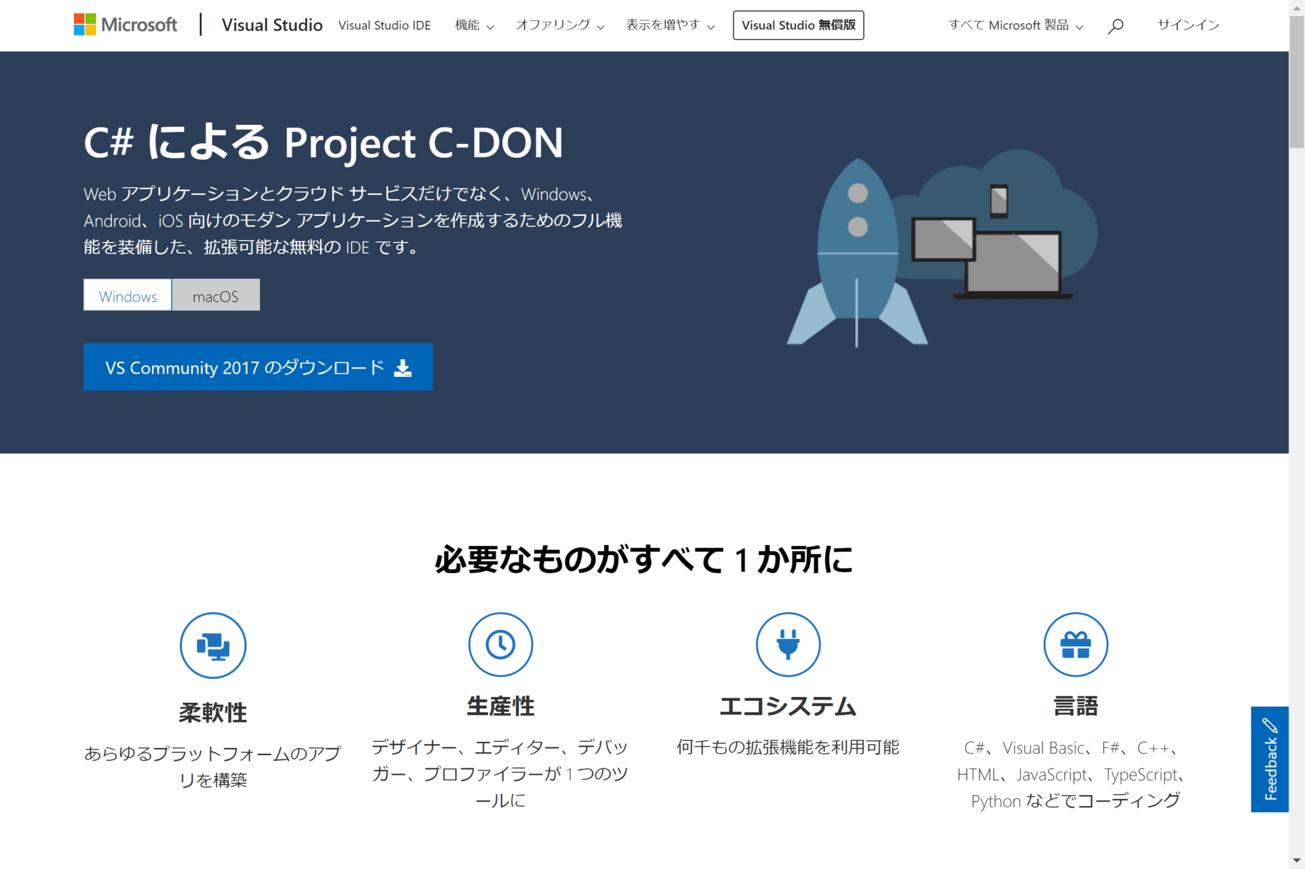Click VS Community 2017 のダウンロード button

point(257,367)
